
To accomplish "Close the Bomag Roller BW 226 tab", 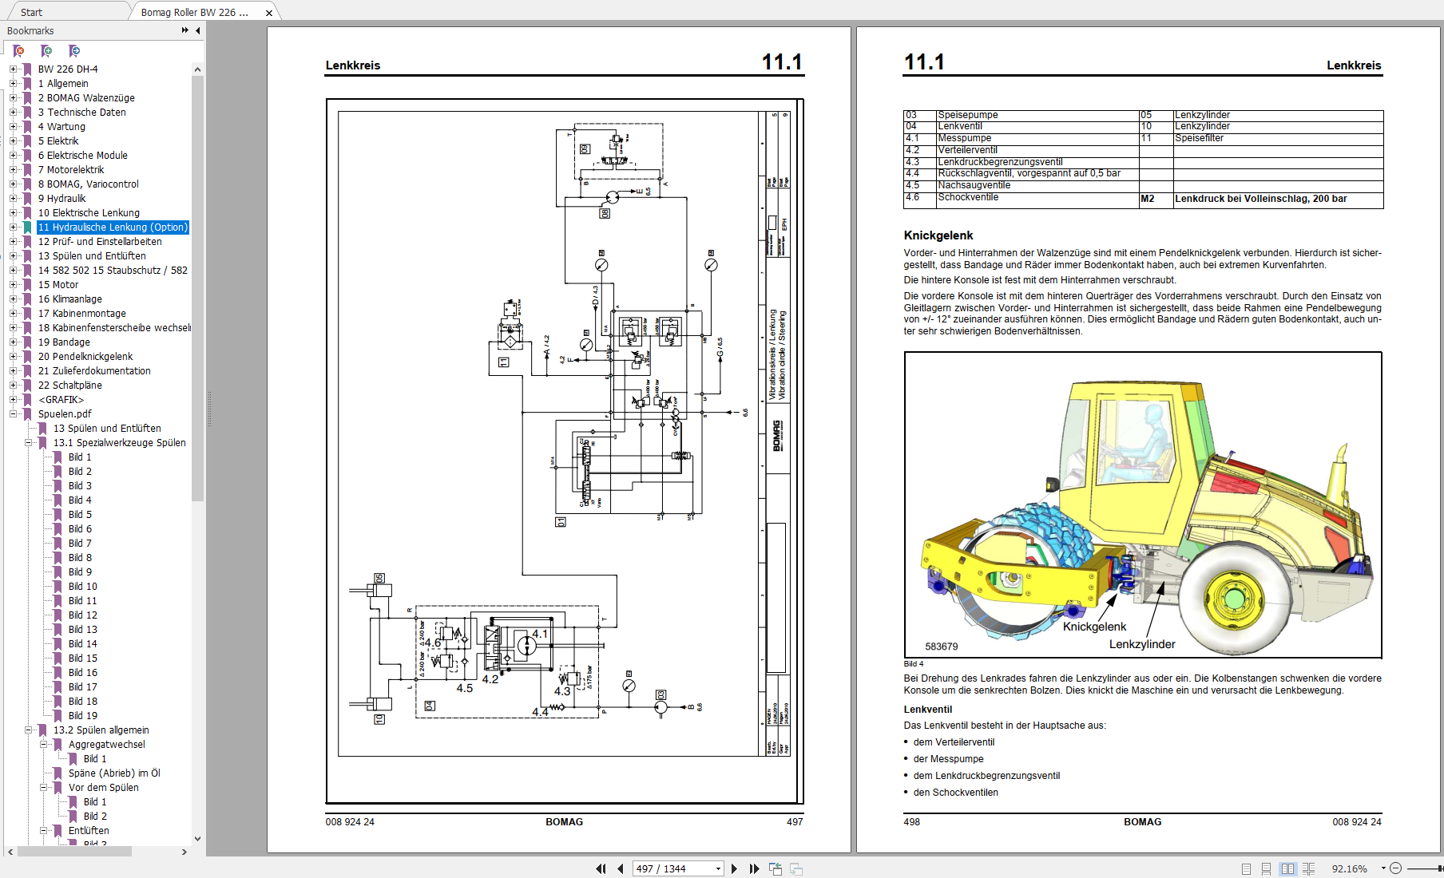I will tap(269, 13).
